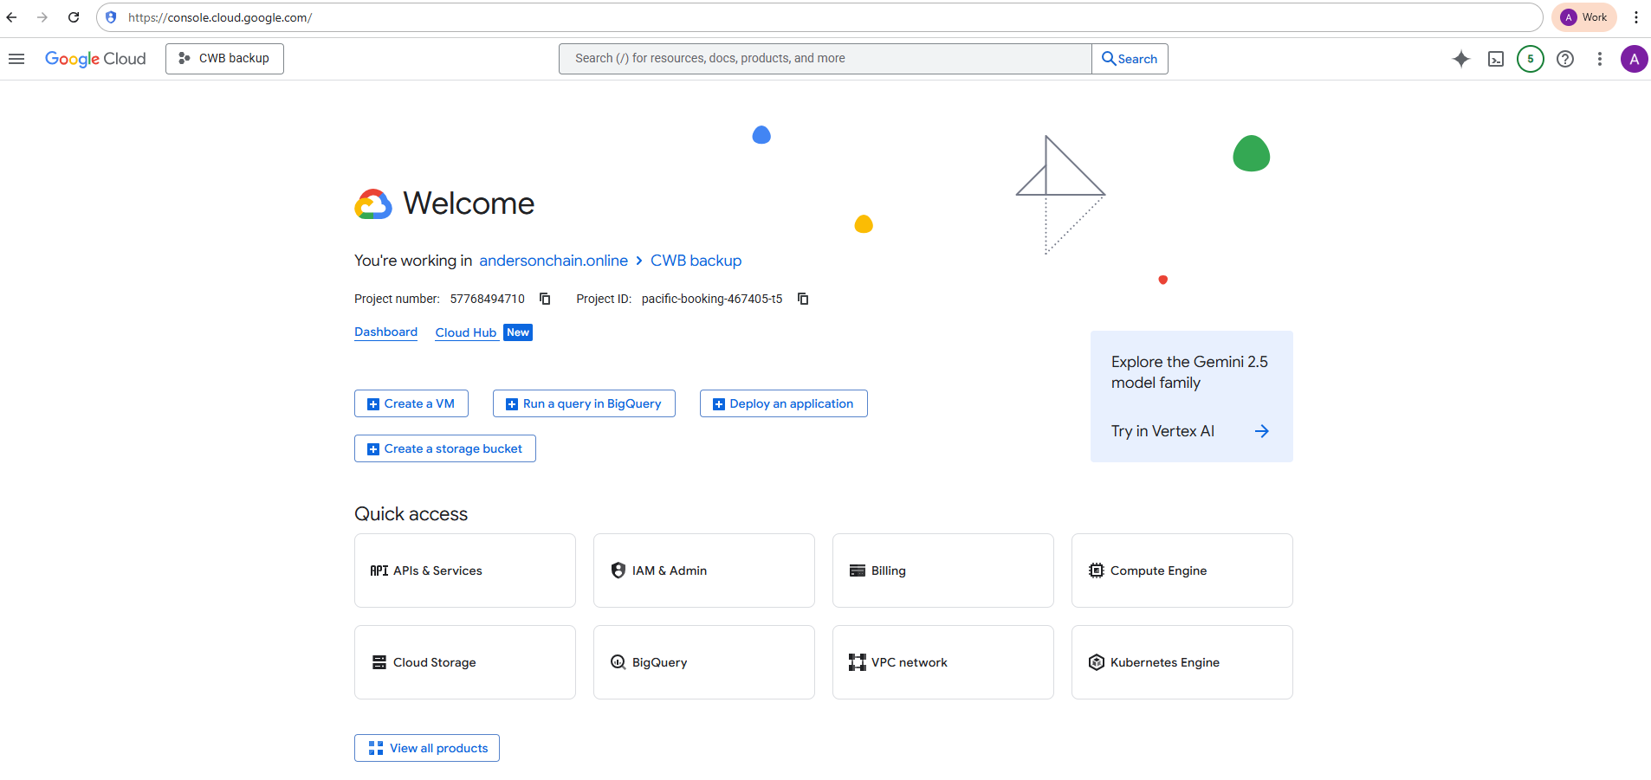Copy the project number to clipboard
The image size is (1651, 780).
545,299
